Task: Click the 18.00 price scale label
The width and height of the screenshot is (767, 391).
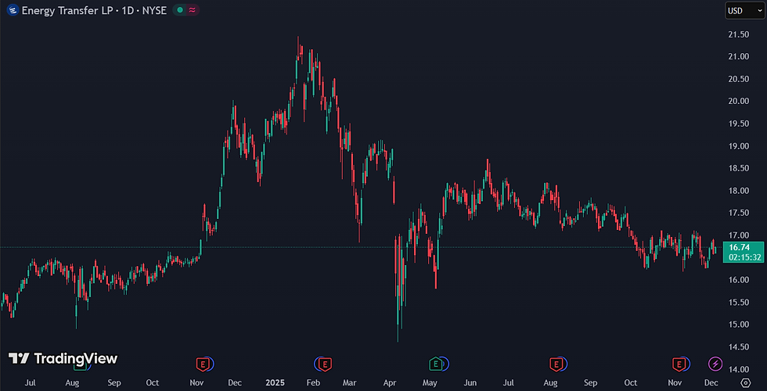Action: pyautogui.click(x=738, y=191)
